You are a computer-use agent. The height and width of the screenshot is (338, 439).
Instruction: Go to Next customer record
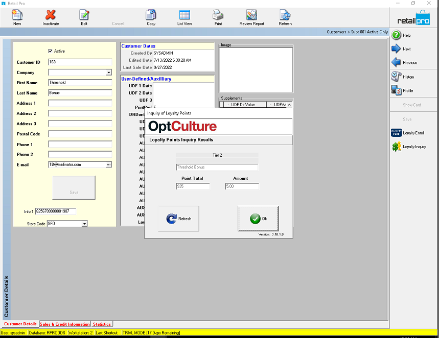tap(402, 49)
